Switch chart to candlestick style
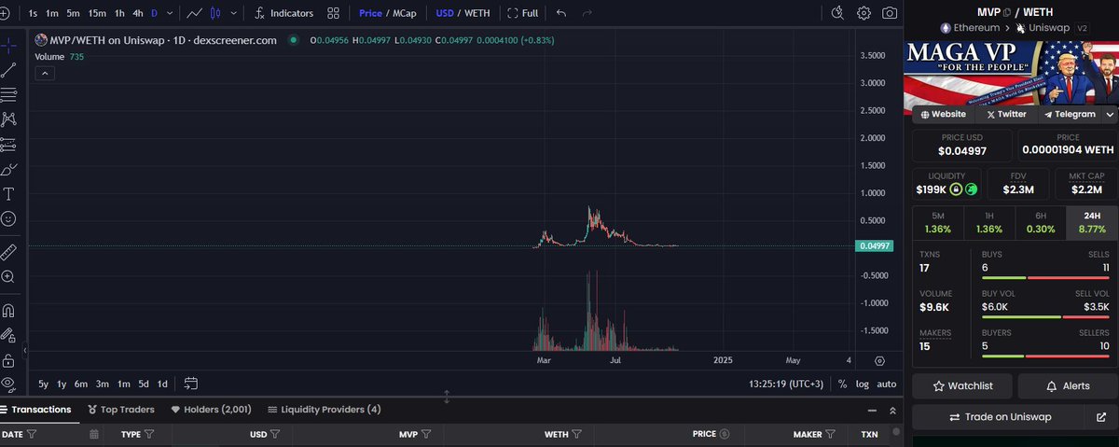The width and height of the screenshot is (1119, 447). click(x=216, y=13)
